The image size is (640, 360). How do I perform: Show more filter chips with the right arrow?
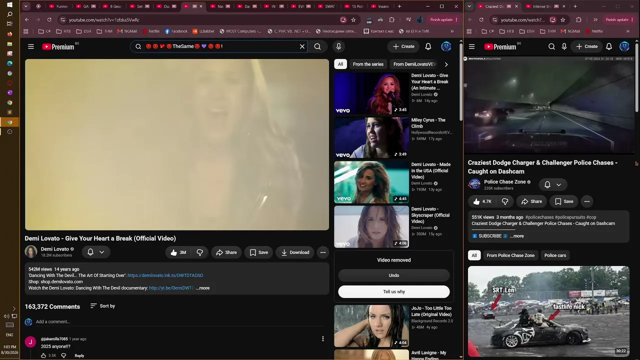click(x=446, y=64)
